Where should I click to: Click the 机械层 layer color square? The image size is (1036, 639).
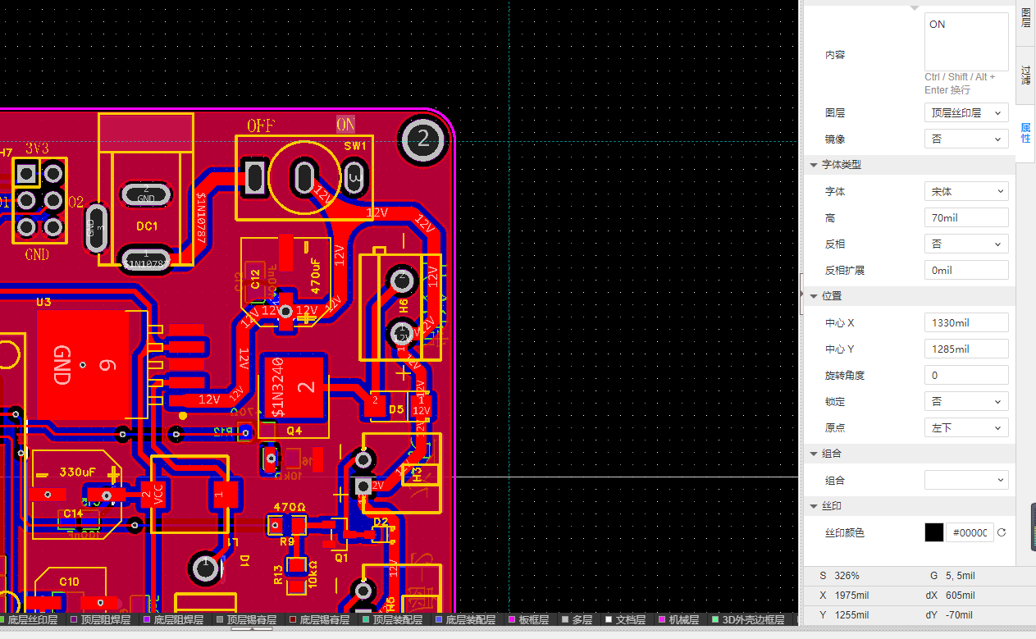point(662,619)
